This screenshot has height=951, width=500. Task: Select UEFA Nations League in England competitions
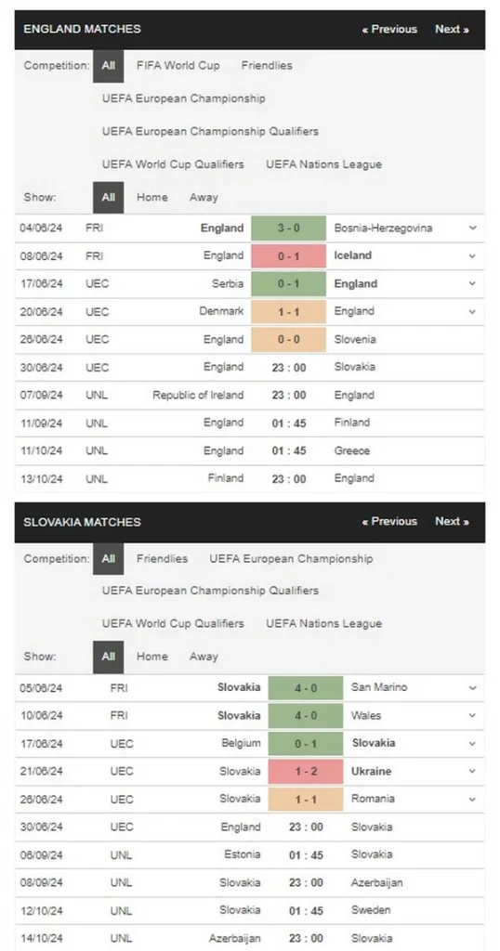point(324,164)
